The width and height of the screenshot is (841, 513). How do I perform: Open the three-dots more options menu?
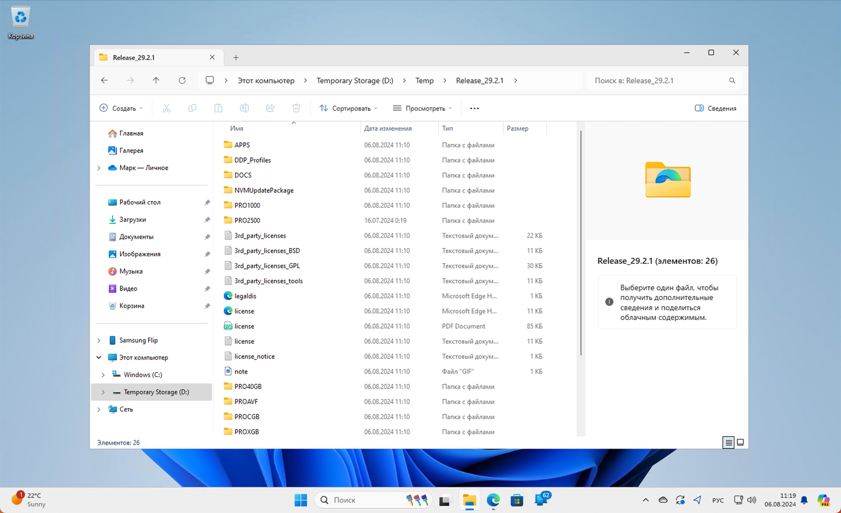click(474, 108)
